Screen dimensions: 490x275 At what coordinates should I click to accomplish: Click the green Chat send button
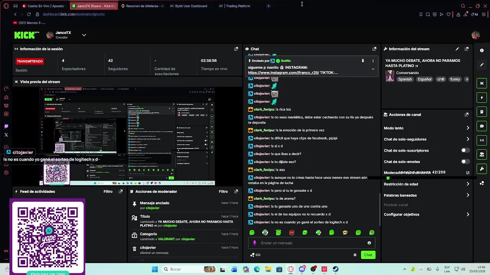pyautogui.click(x=368, y=255)
